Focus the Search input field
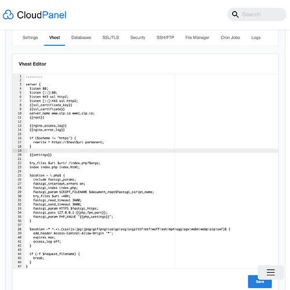The width and height of the screenshot is (290, 290). (x=256, y=14)
